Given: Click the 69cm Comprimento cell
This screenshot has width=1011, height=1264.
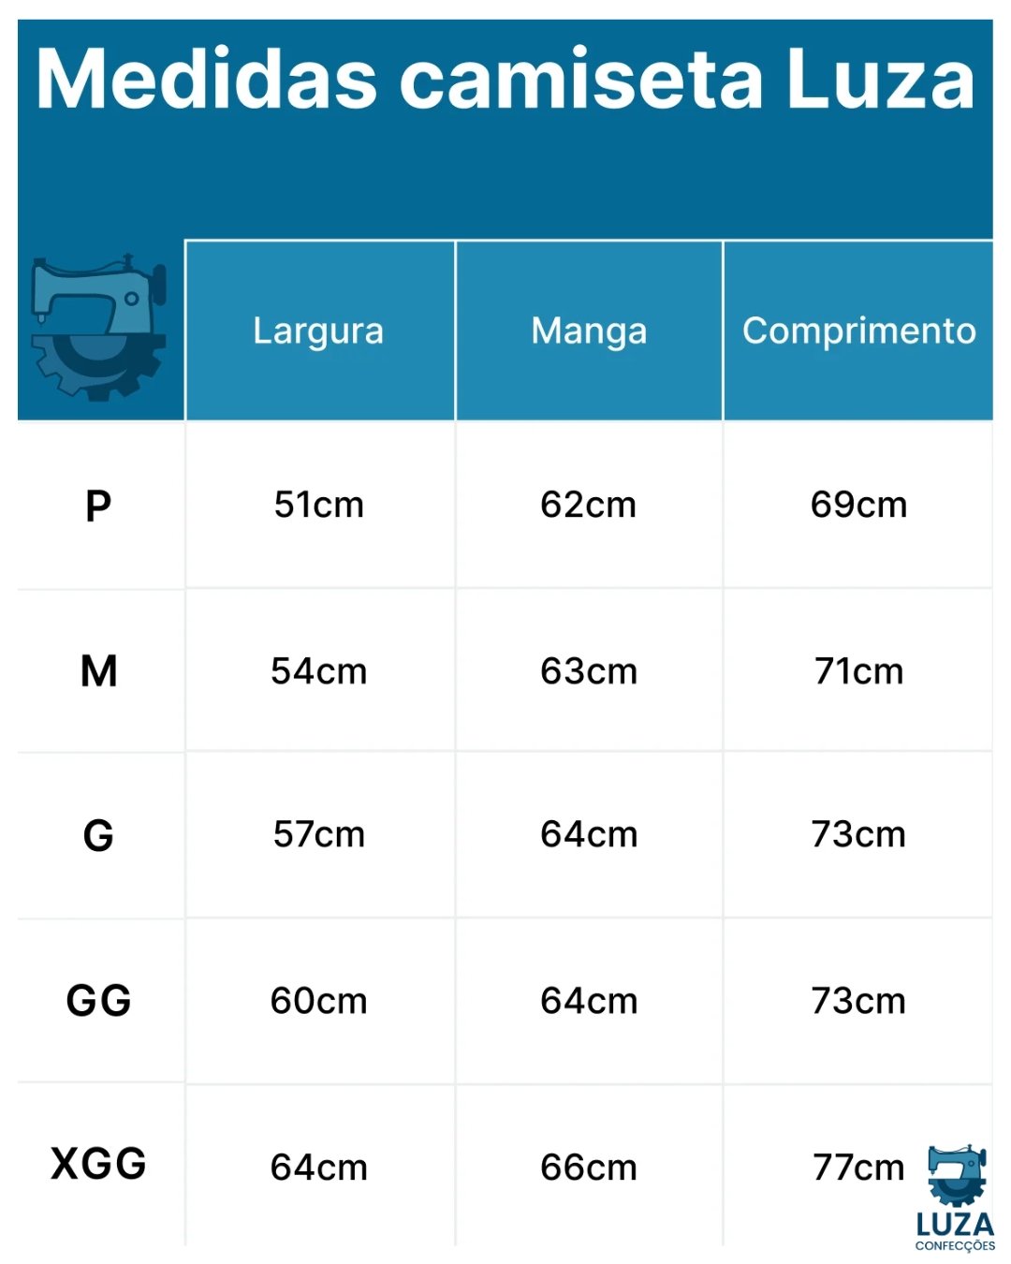Looking at the screenshot, I should tap(858, 505).
